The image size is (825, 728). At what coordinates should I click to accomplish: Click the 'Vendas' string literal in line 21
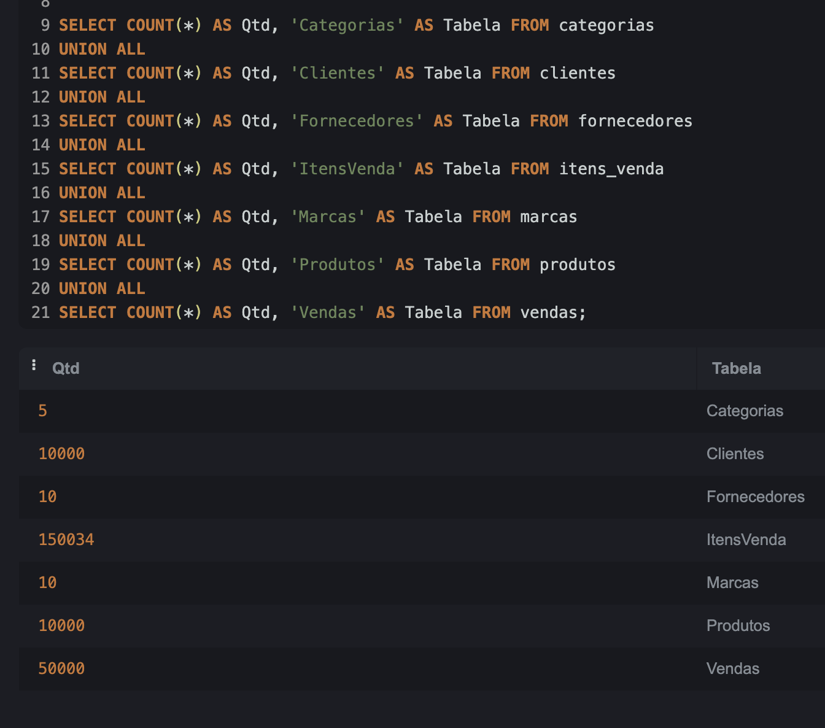328,312
